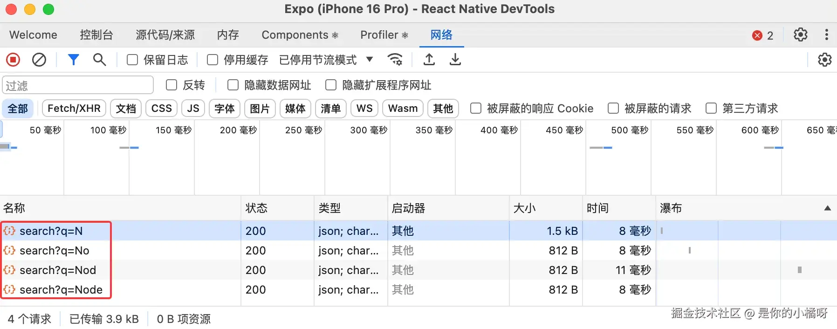This screenshot has height=329, width=837.
Task: Sort by 大小 column header
Action: [x=546, y=208]
